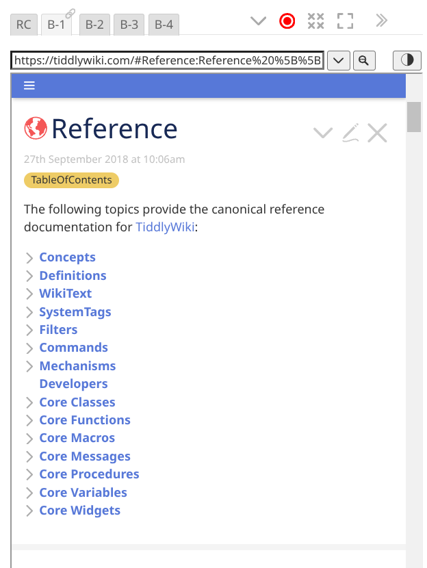427x568 pixels.
Task: Edit the Reference tiddler pencil icon
Action: [350, 133]
